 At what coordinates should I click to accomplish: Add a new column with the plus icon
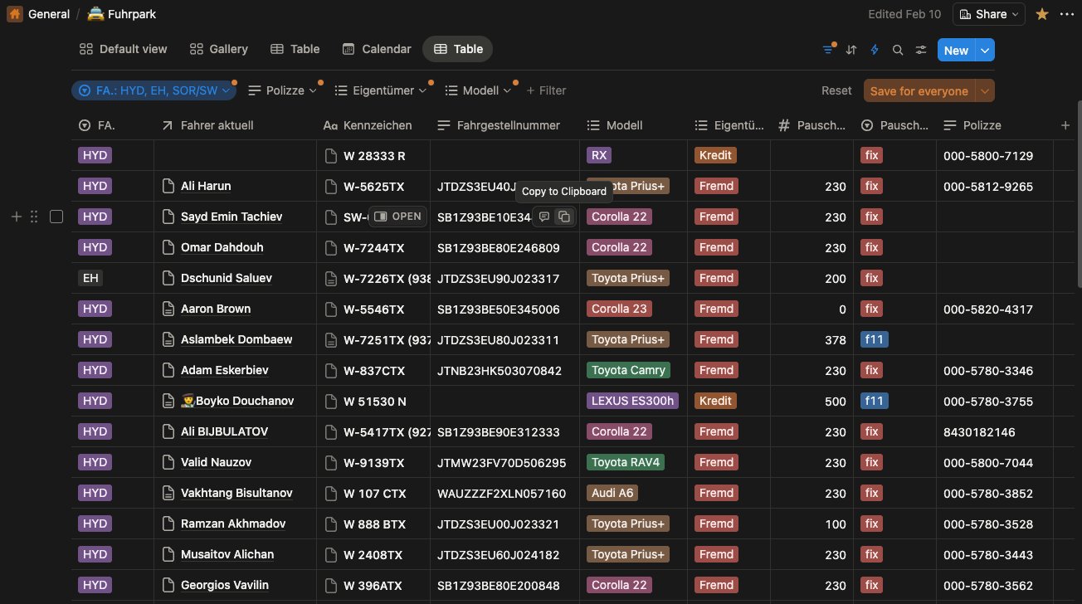[1065, 125]
